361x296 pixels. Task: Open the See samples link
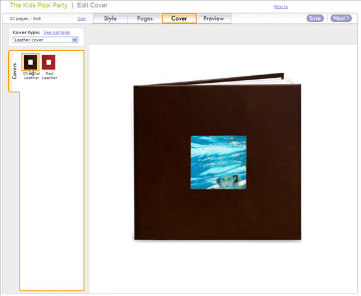click(57, 33)
